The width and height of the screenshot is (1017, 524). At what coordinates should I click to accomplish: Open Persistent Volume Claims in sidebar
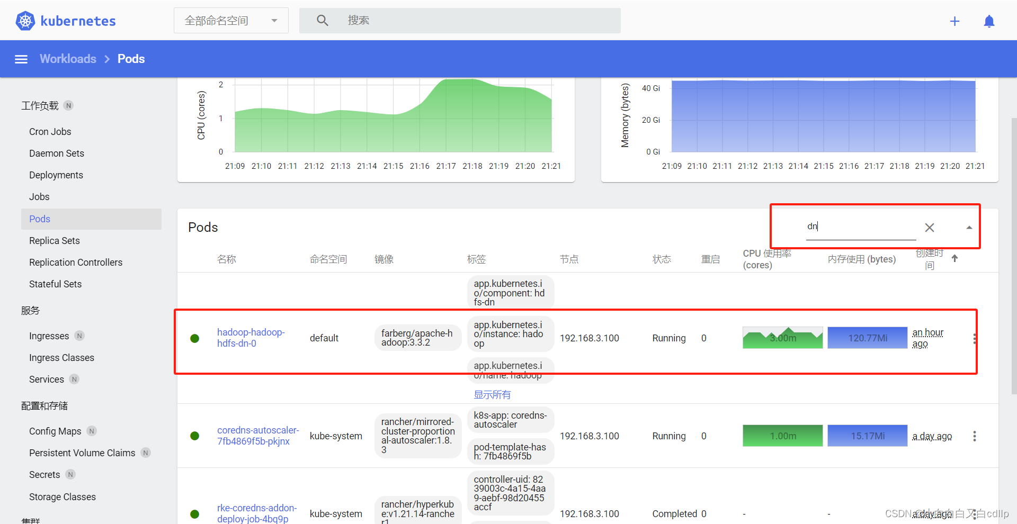coord(82,453)
